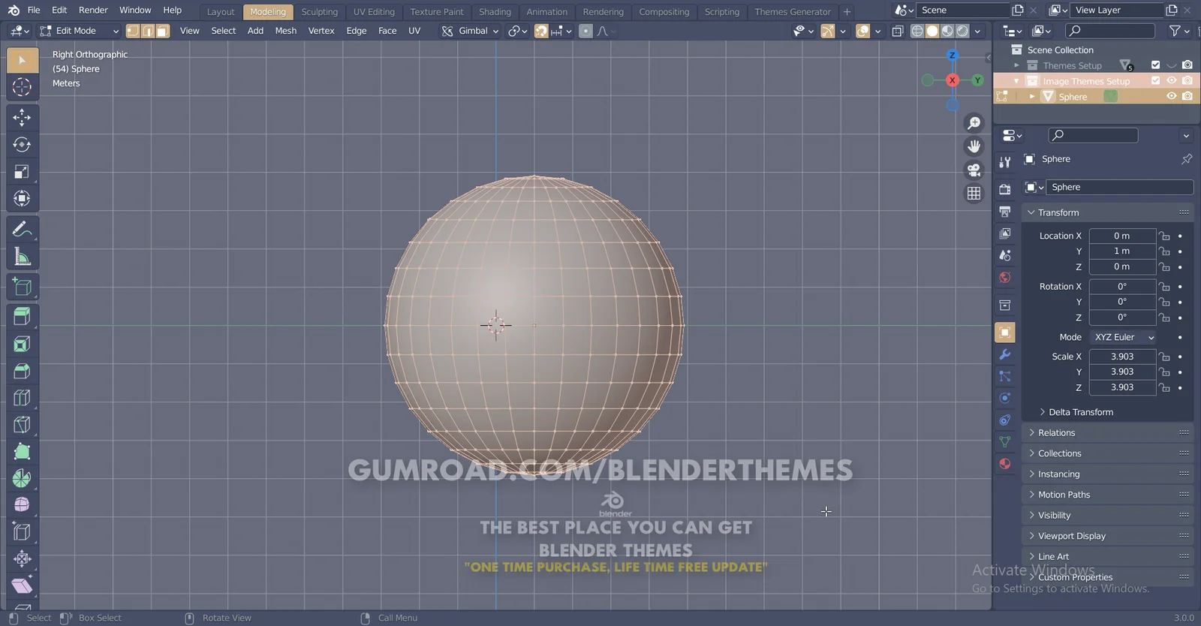The width and height of the screenshot is (1201, 626).
Task: Open the Vertex menu
Action: 321,31
